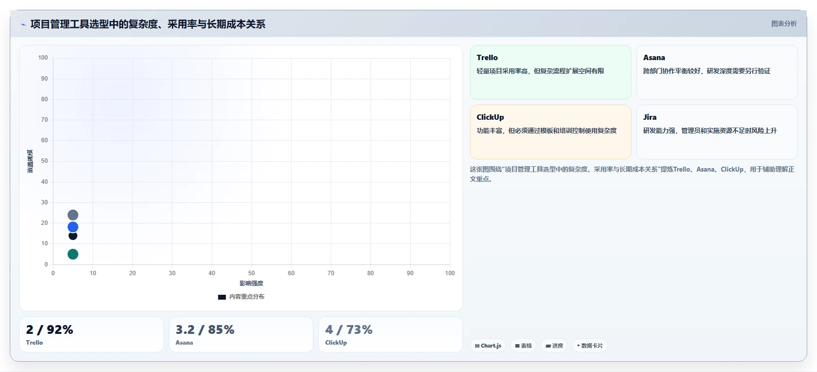
Task: Open the Asana summary card
Action: coord(717,72)
